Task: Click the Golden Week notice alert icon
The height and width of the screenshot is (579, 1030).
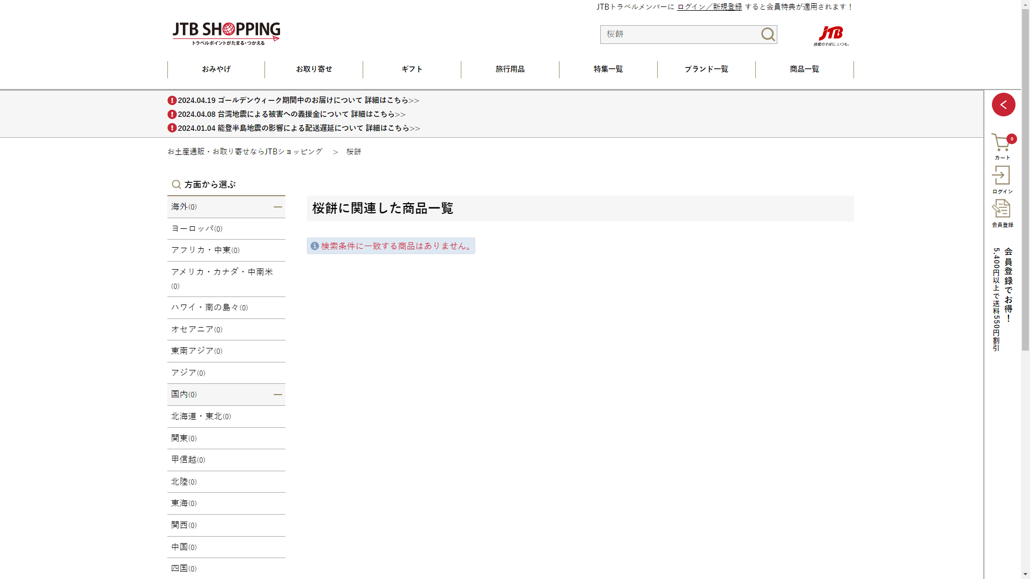Action: pyautogui.click(x=172, y=100)
